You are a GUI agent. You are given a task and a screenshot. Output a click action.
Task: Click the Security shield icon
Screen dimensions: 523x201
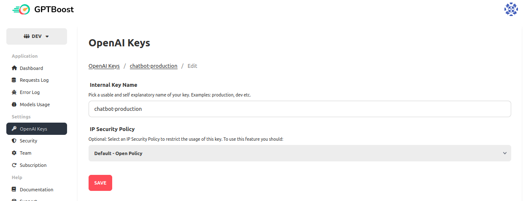[x=14, y=141]
